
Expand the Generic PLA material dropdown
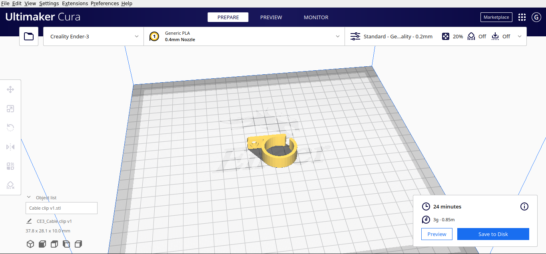pyautogui.click(x=244, y=36)
